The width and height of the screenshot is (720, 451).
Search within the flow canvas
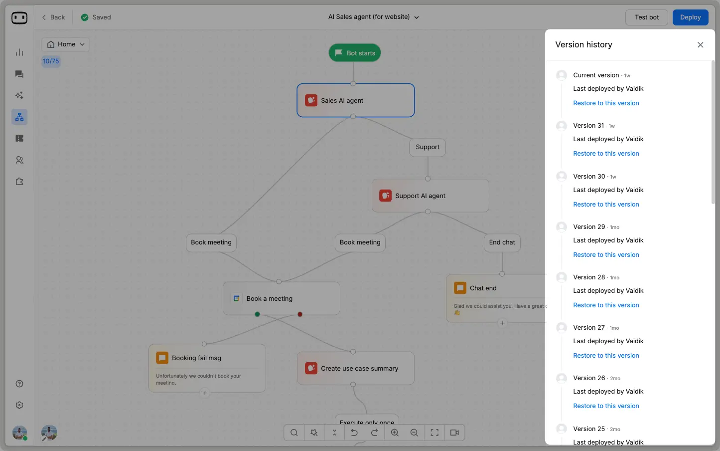pyautogui.click(x=293, y=433)
